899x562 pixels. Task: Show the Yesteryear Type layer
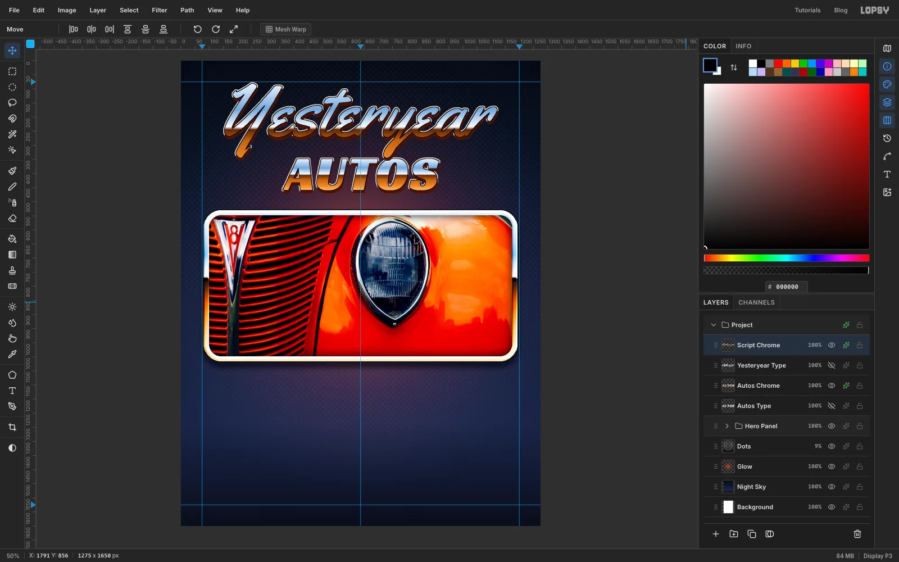pos(832,365)
